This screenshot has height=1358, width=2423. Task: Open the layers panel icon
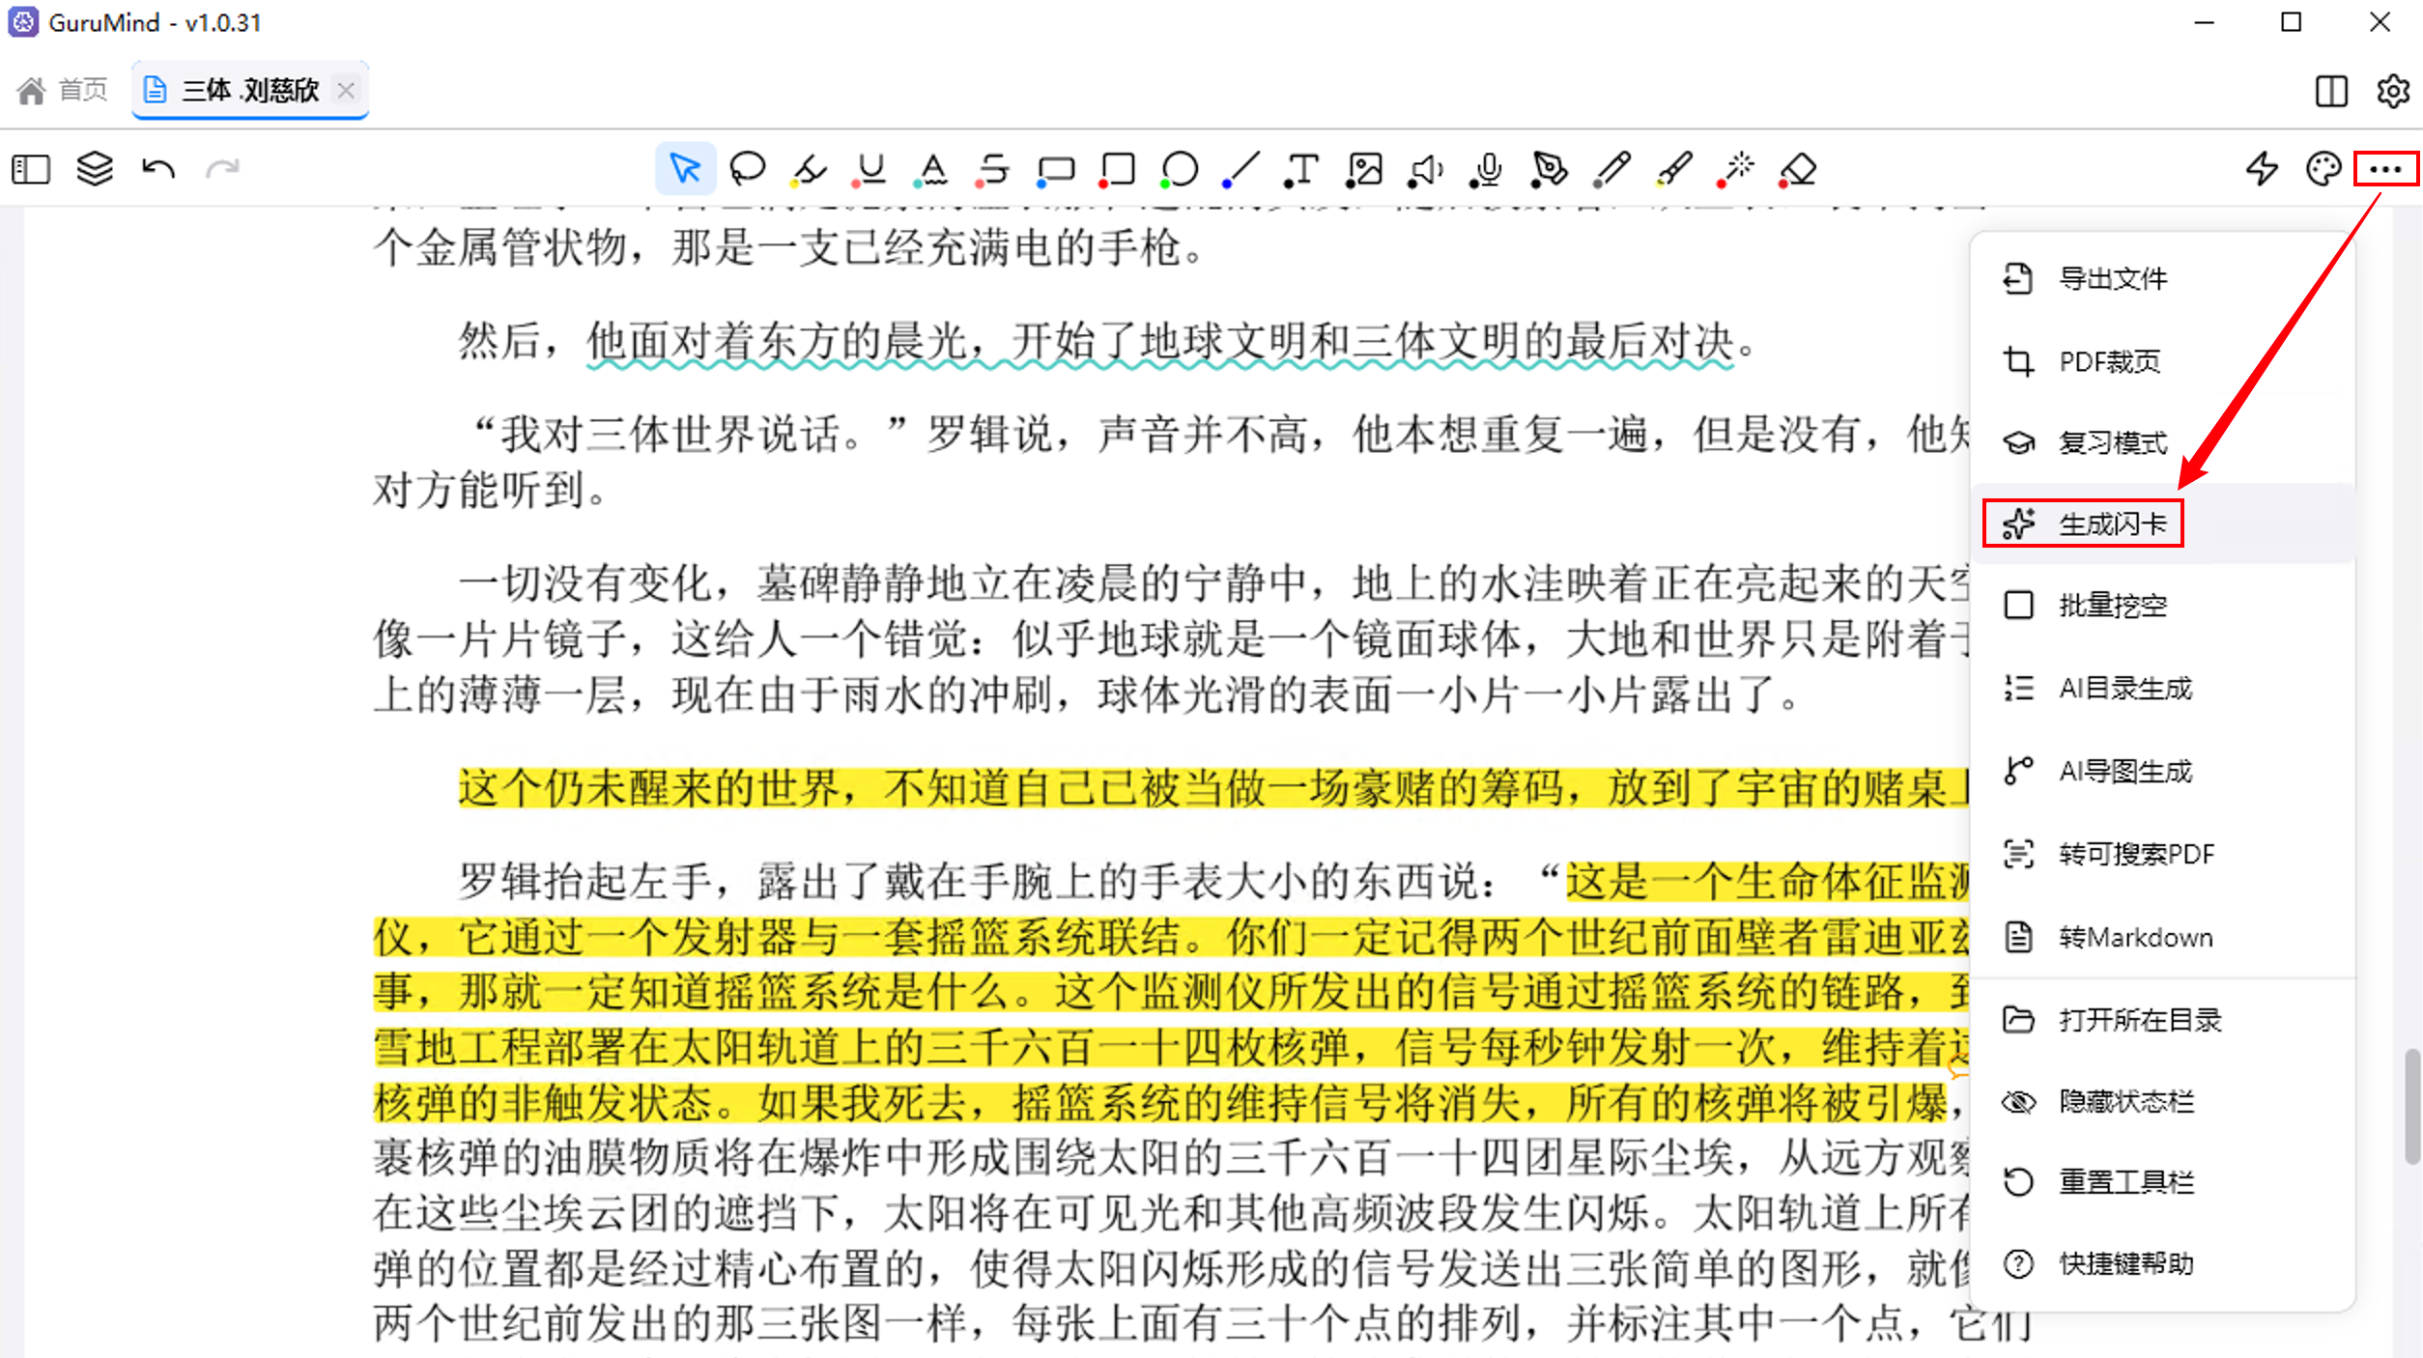[x=95, y=169]
